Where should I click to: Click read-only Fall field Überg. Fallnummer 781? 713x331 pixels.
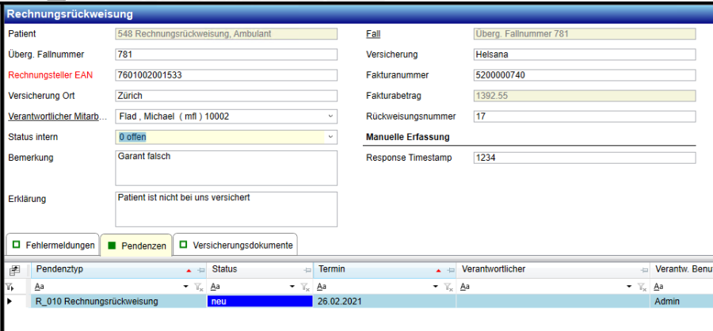coord(585,33)
